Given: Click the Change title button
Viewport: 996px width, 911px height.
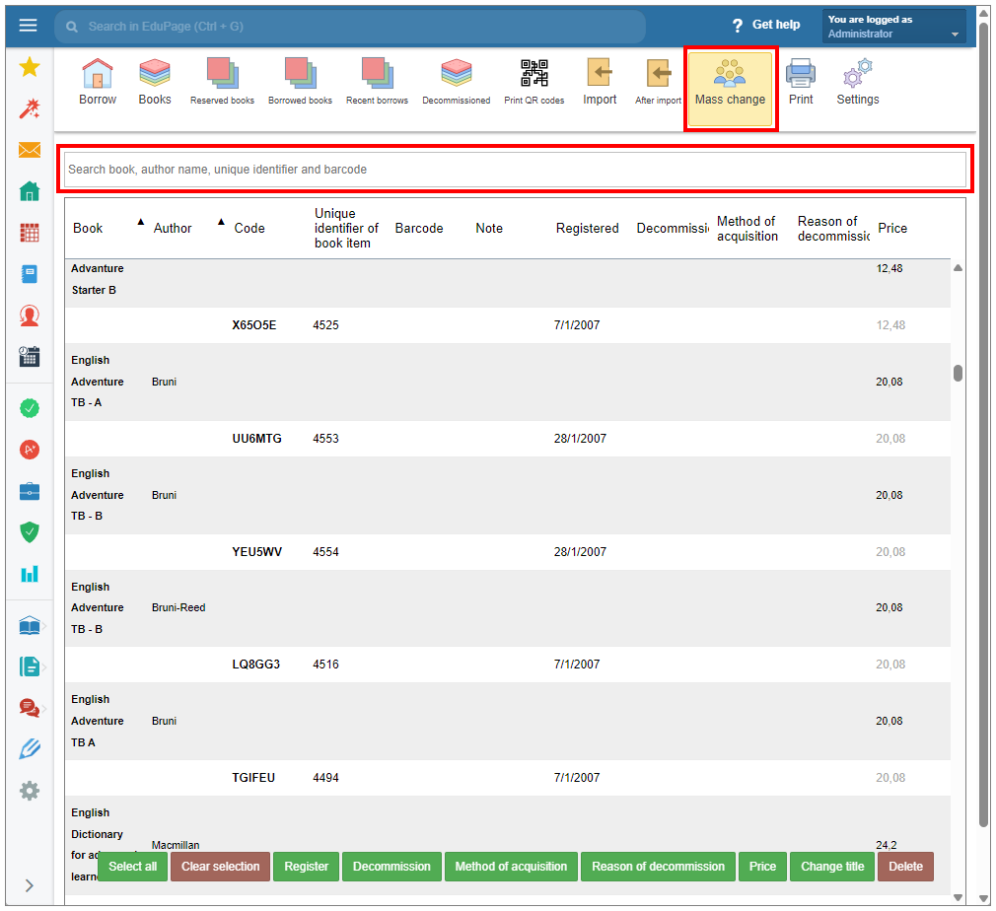Looking at the screenshot, I should point(831,867).
